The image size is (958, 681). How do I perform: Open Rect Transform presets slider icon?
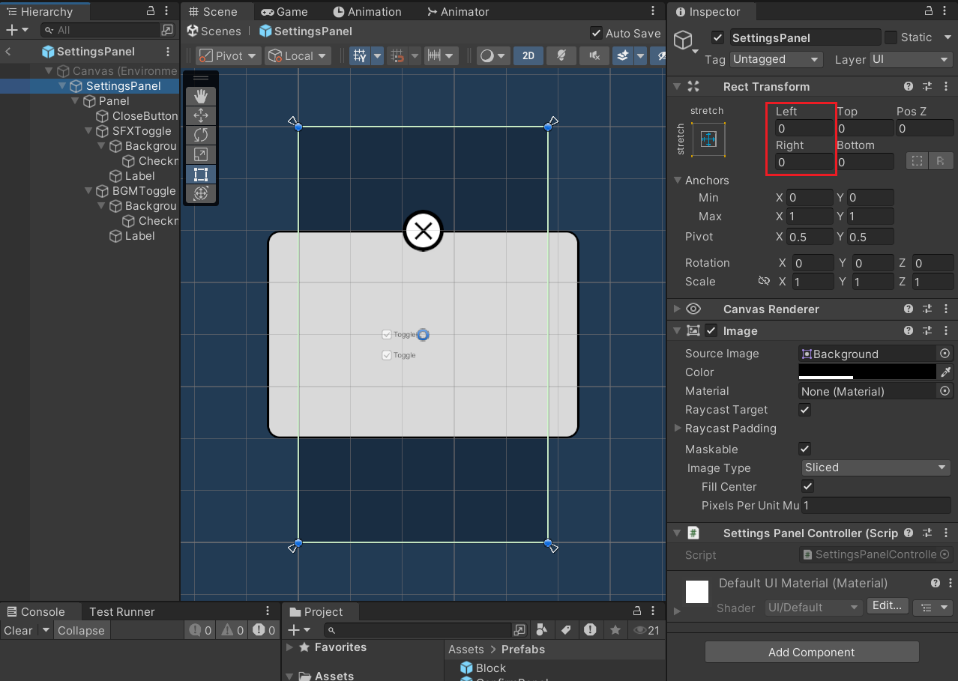point(927,86)
